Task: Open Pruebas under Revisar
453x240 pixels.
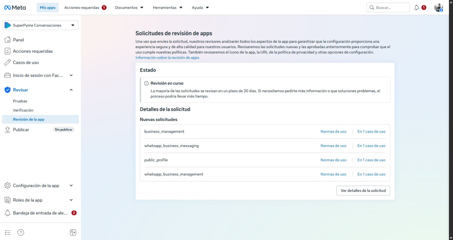Action: [x=20, y=101]
